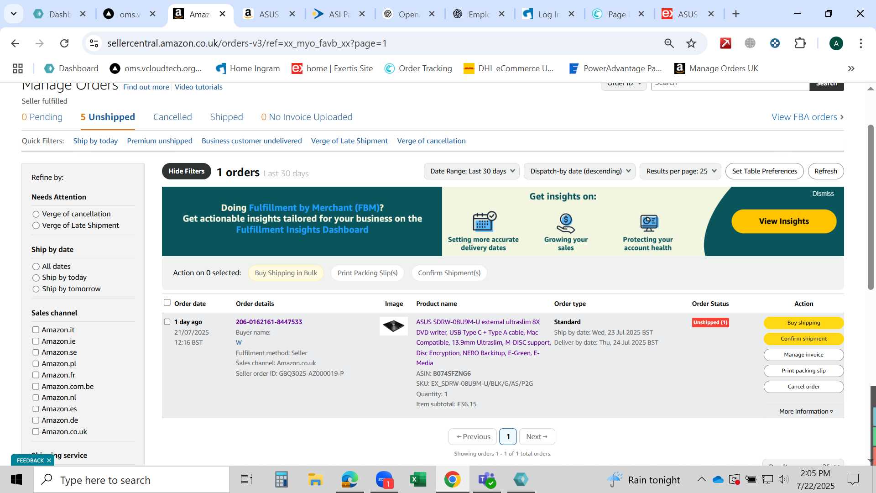Screen dimensions: 876x493
Task: Switch to the Cancelled orders tab
Action: tap(172, 117)
